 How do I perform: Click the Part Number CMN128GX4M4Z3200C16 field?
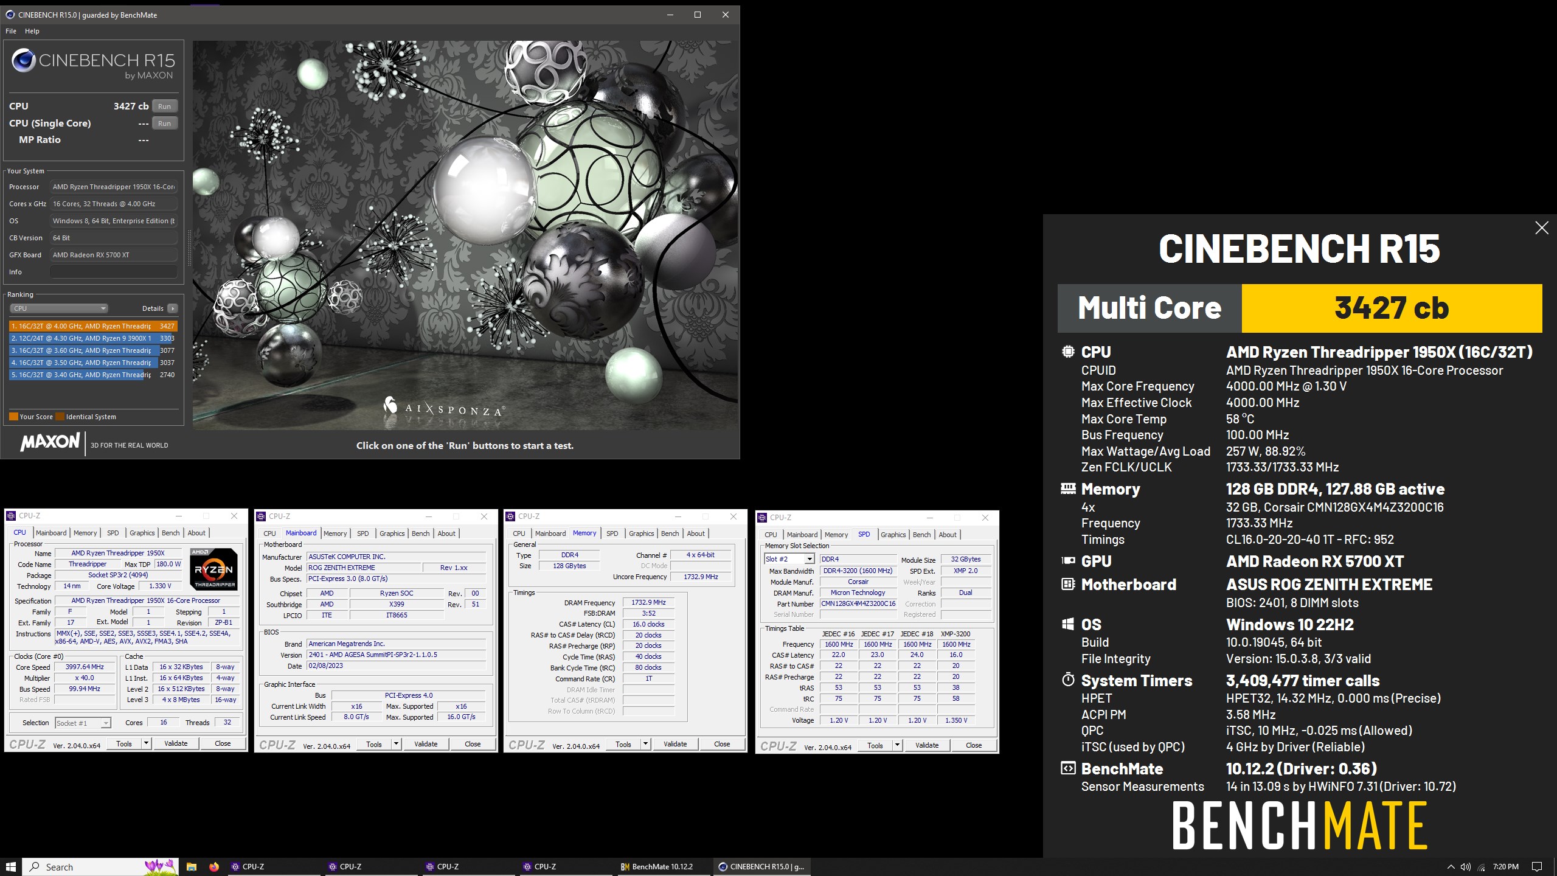[x=858, y=604]
